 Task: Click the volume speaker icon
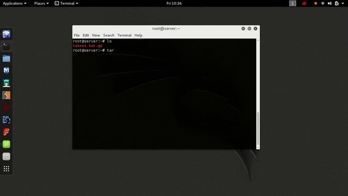pos(330,3)
